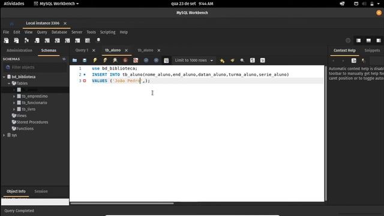The height and width of the screenshot is (216, 384).
Task: Expand the tb_funcionario table
Action: coord(14,103)
